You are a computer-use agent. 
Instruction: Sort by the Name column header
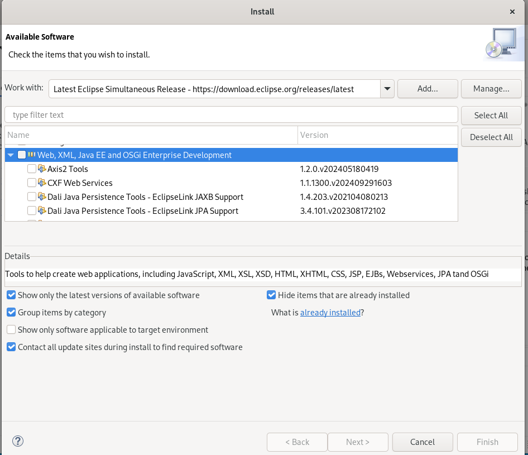(151, 135)
